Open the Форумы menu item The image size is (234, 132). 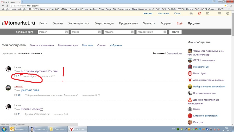click(166, 23)
